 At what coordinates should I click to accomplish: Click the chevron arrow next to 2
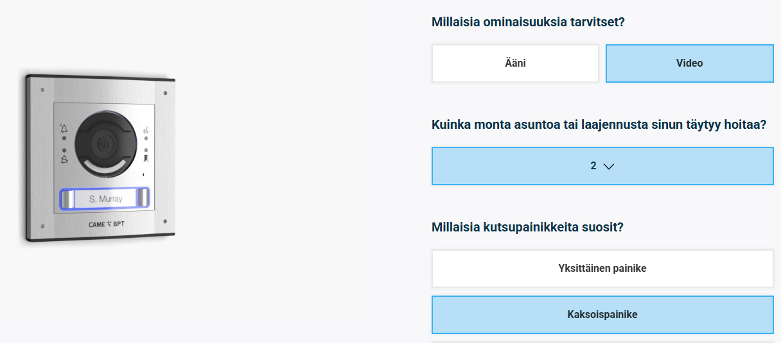click(x=609, y=167)
